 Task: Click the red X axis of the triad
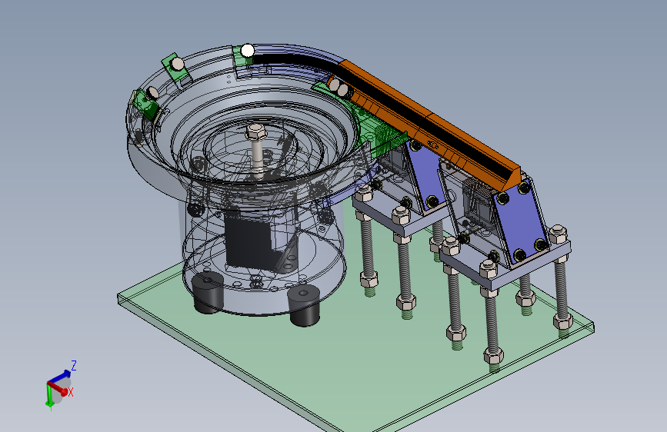coord(58,388)
